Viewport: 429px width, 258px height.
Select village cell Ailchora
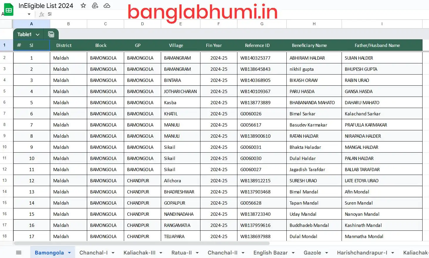(180, 181)
